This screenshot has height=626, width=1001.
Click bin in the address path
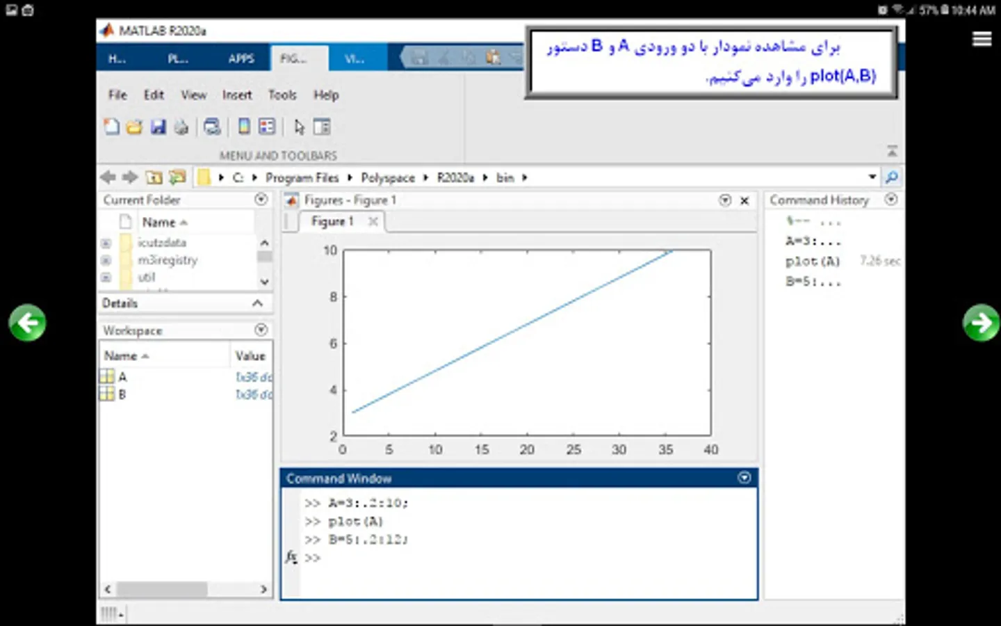click(x=505, y=178)
